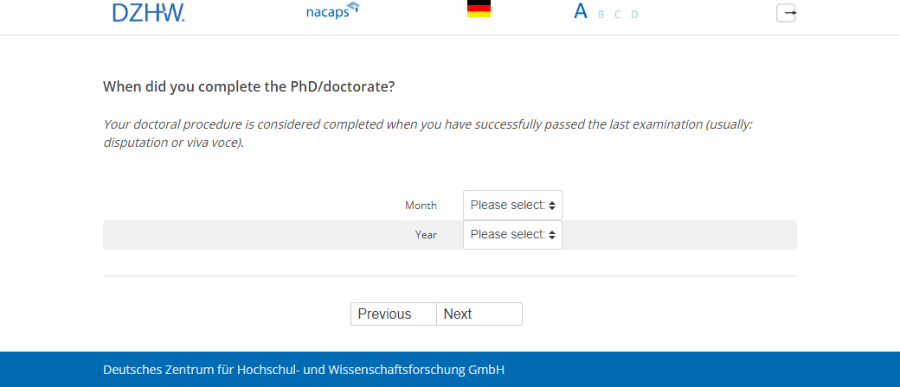Click the arrows on the Month select
The height and width of the screenshot is (387, 900).
pyautogui.click(x=552, y=206)
